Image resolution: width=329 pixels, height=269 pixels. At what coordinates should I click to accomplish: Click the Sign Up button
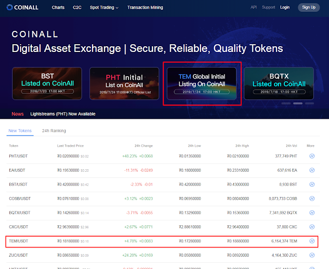pos(308,7)
